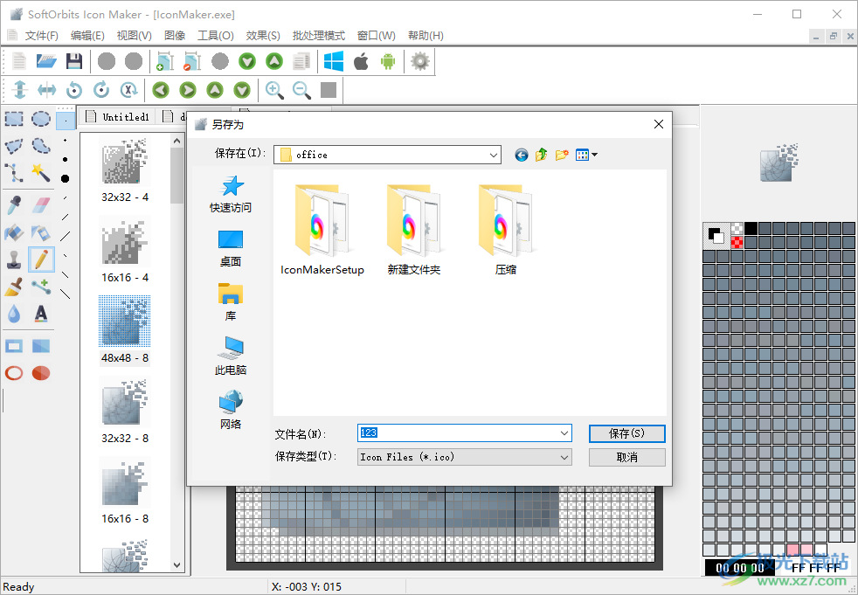Open the view menu dropdown in save dialog

(586, 155)
